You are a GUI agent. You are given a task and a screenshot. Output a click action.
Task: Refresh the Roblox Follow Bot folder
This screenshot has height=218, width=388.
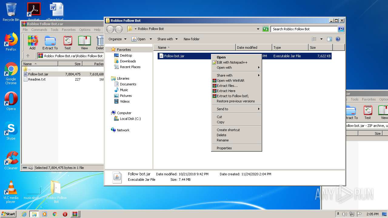click(266, 29)
